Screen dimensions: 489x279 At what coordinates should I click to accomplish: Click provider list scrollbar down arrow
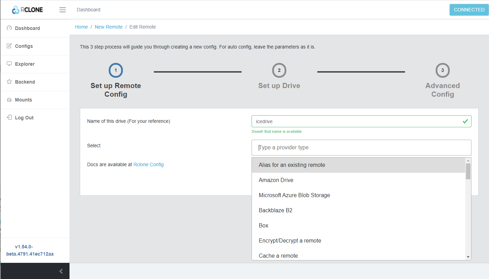pyautogui.click(x=468, y=257)
